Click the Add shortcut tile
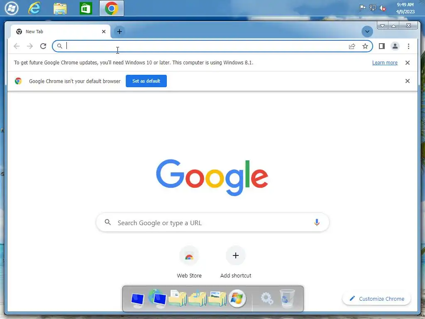This screenshot has width=425, height=319. pyautogui.click(x=236, y=262)
